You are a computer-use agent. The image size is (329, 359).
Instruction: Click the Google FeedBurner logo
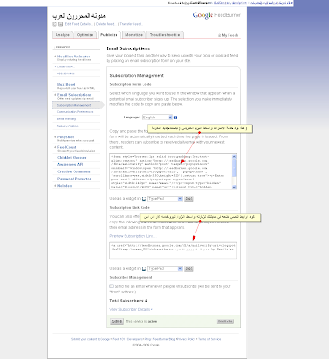click(x=216, y=15)
